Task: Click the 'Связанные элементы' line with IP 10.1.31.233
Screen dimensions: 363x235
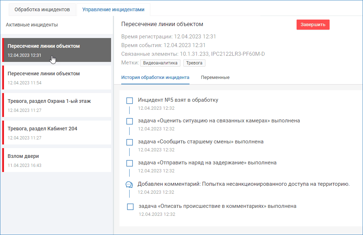Action: coord(193,54)
